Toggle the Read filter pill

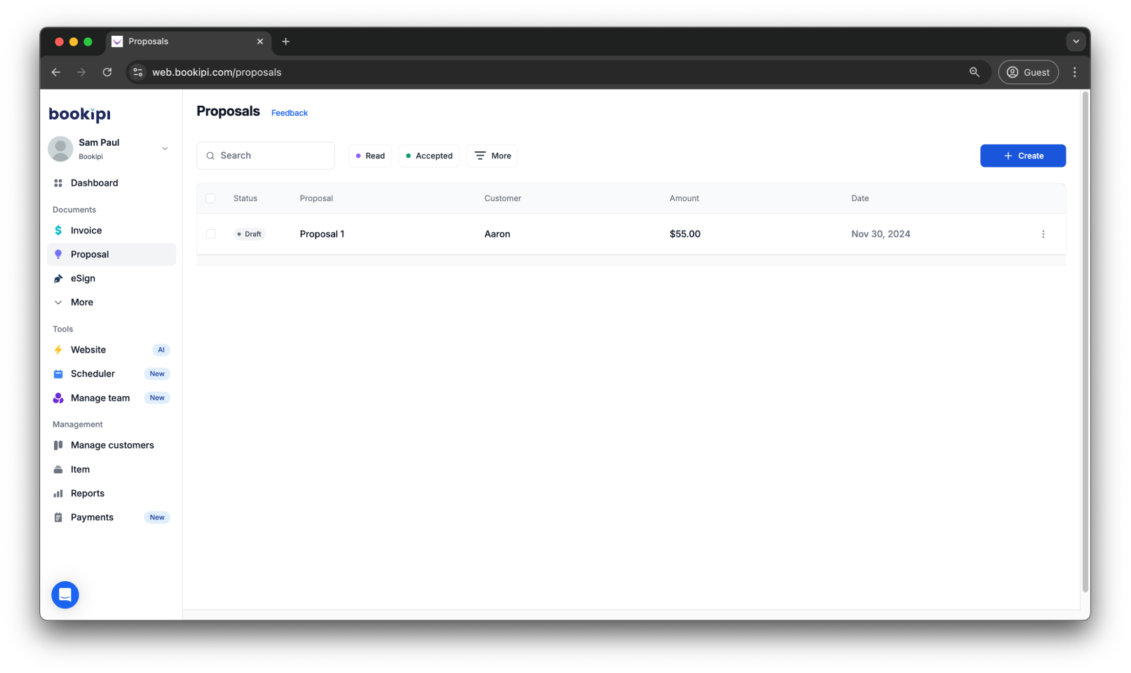(x=370, y=155)
